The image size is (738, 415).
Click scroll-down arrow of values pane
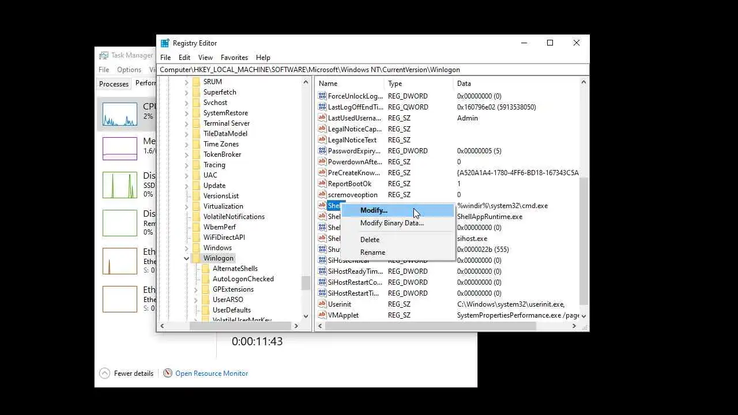click(x=583, y=316)
